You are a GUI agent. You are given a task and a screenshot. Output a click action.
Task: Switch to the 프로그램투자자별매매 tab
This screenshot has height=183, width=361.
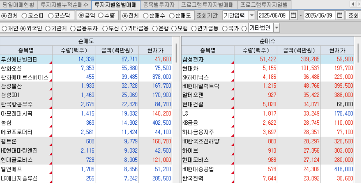pos(207,5)
